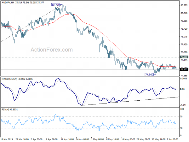Click the 23 May 08:00 time label
The width and height of the screenshot is (189, 142).
pyautogui.click(x=143, y=139)
